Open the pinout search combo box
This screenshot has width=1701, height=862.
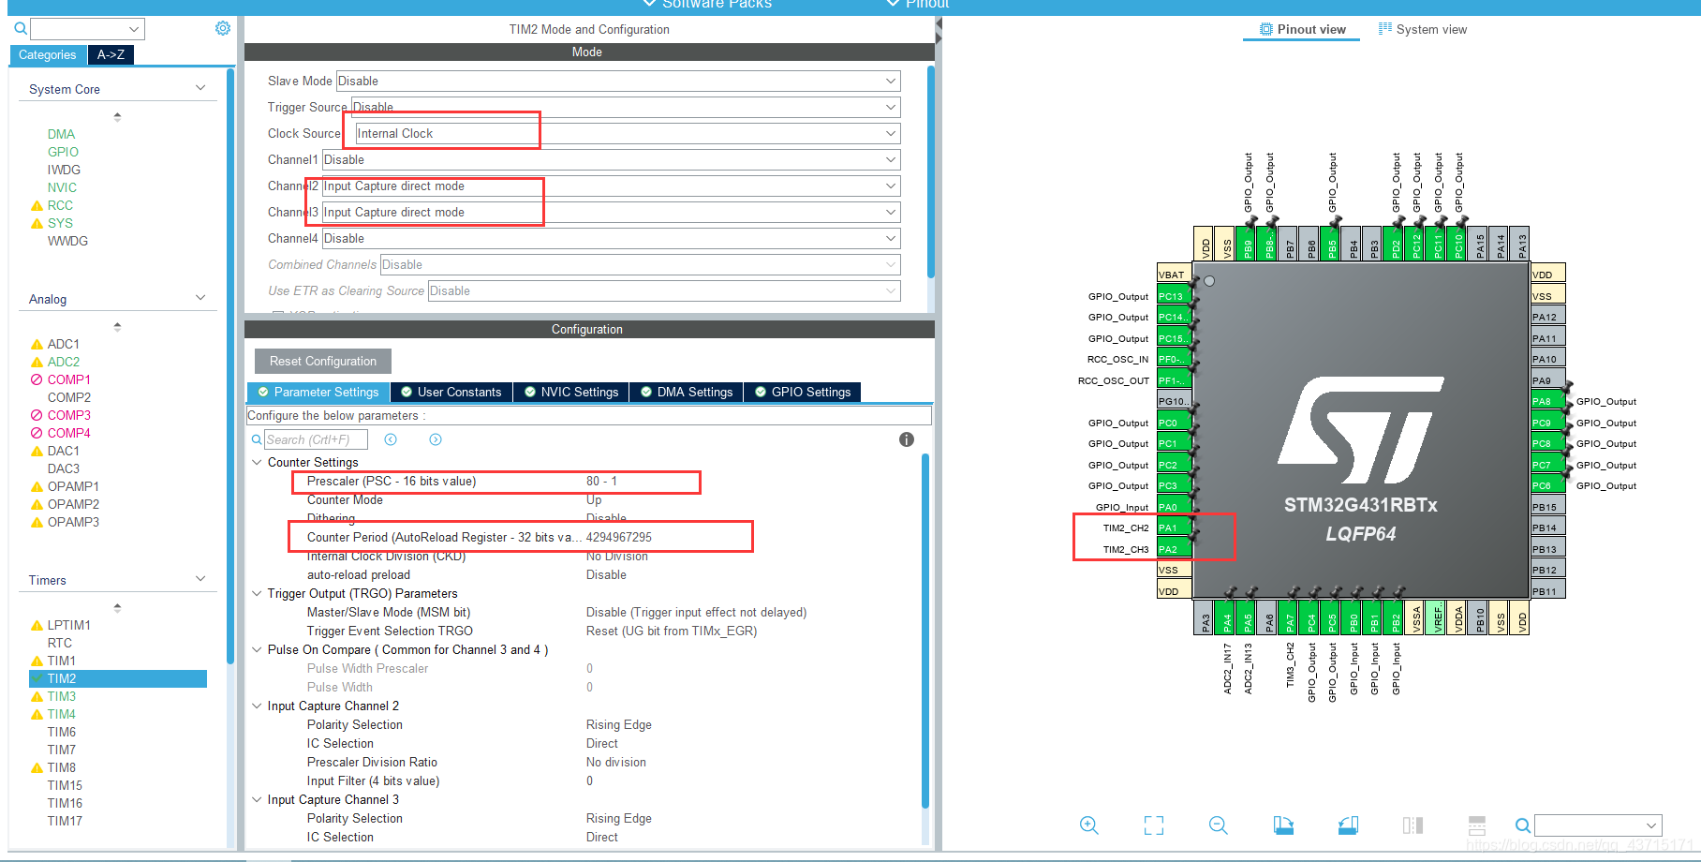coord(1598,825)
